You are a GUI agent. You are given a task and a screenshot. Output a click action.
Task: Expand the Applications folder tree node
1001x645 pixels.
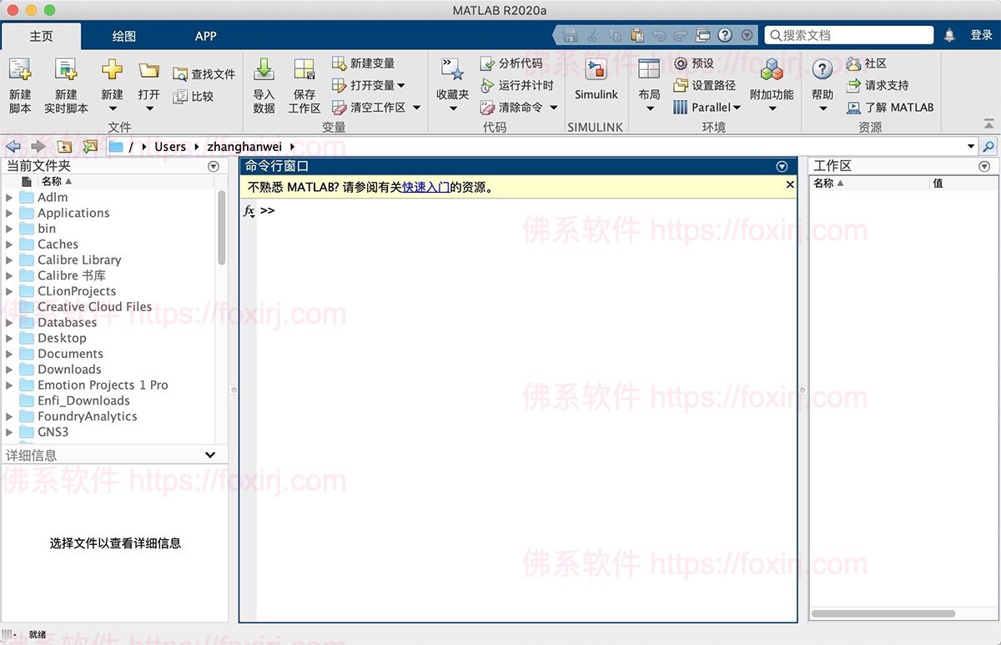(x=9, y=214)
